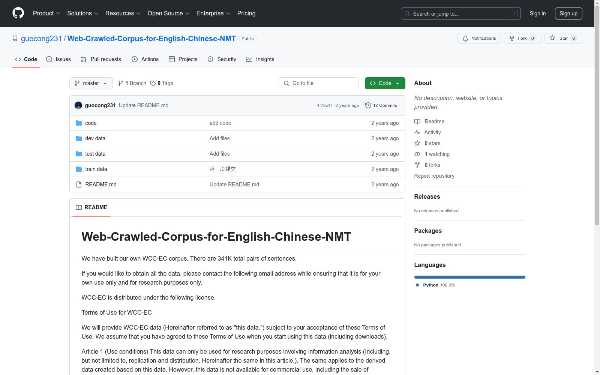600x375 pixels.
Task: Click the GitHub logo icon
Action: coord(18,13)
